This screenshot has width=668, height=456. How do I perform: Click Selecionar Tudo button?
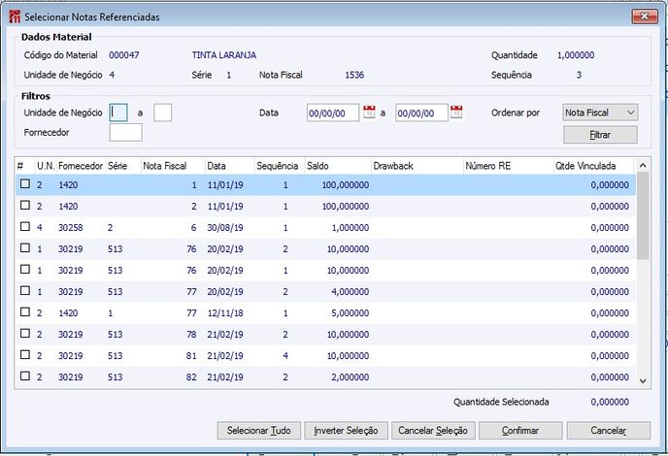[x=258, y=430]
